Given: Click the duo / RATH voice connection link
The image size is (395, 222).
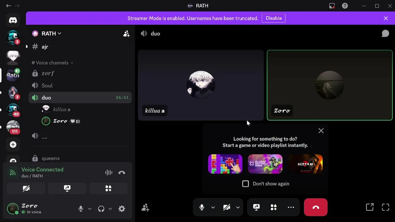Looking at the screenshot, I should 32,176.
